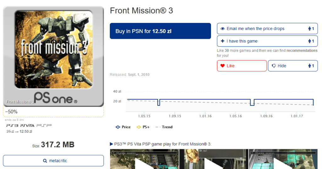Click the person counter icon on the Hide button
The height and width of the screenshot is (169, 322).
coord(311,66)
